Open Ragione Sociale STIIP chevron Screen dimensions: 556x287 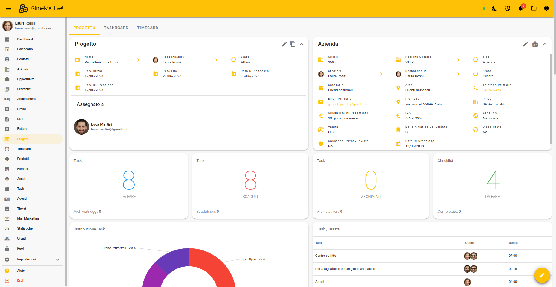(458, 60)
